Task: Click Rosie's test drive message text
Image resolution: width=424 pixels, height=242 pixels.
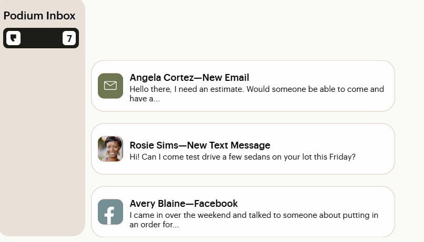Action: pyautogui.click(x=243, y=156)
